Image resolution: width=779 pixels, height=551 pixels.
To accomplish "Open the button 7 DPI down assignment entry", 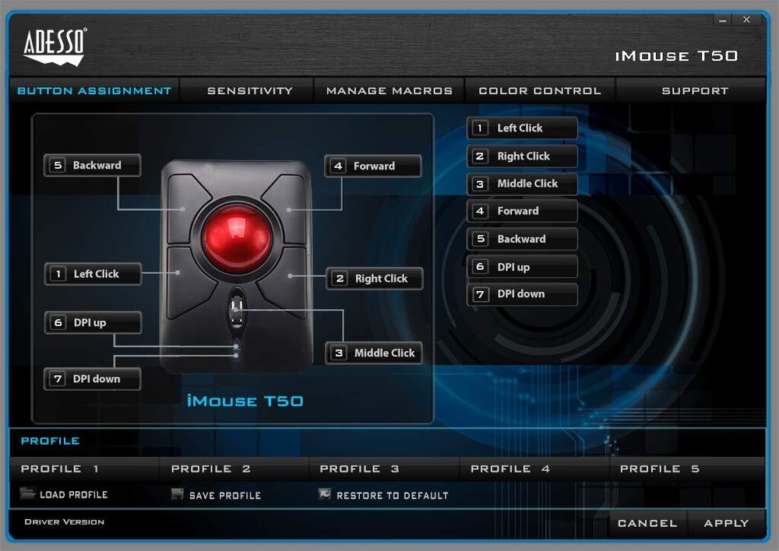I will 522,294.
